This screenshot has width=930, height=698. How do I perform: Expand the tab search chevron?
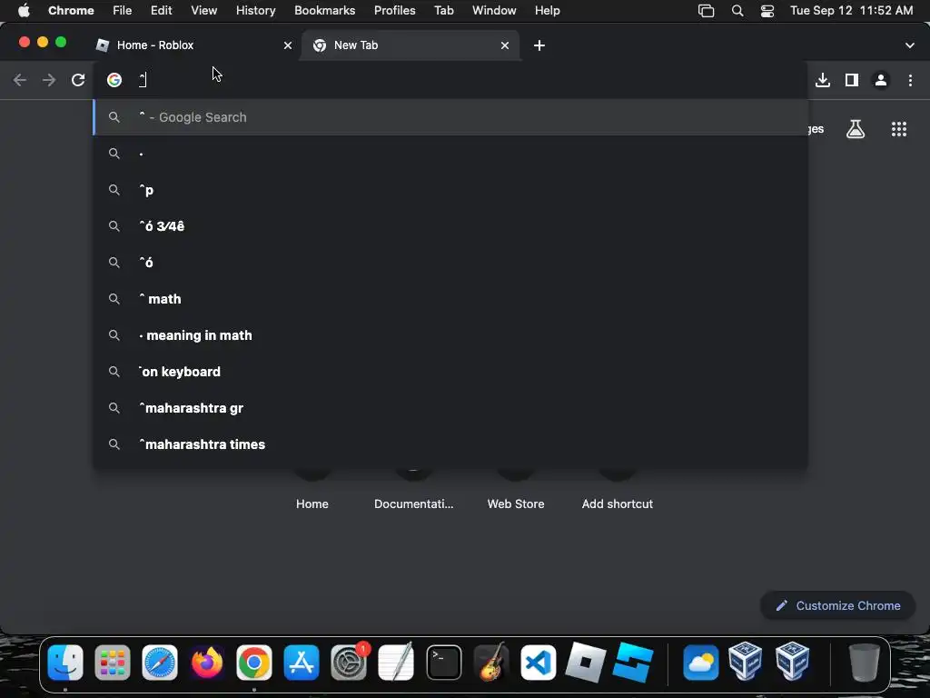(x=910, y=45)
